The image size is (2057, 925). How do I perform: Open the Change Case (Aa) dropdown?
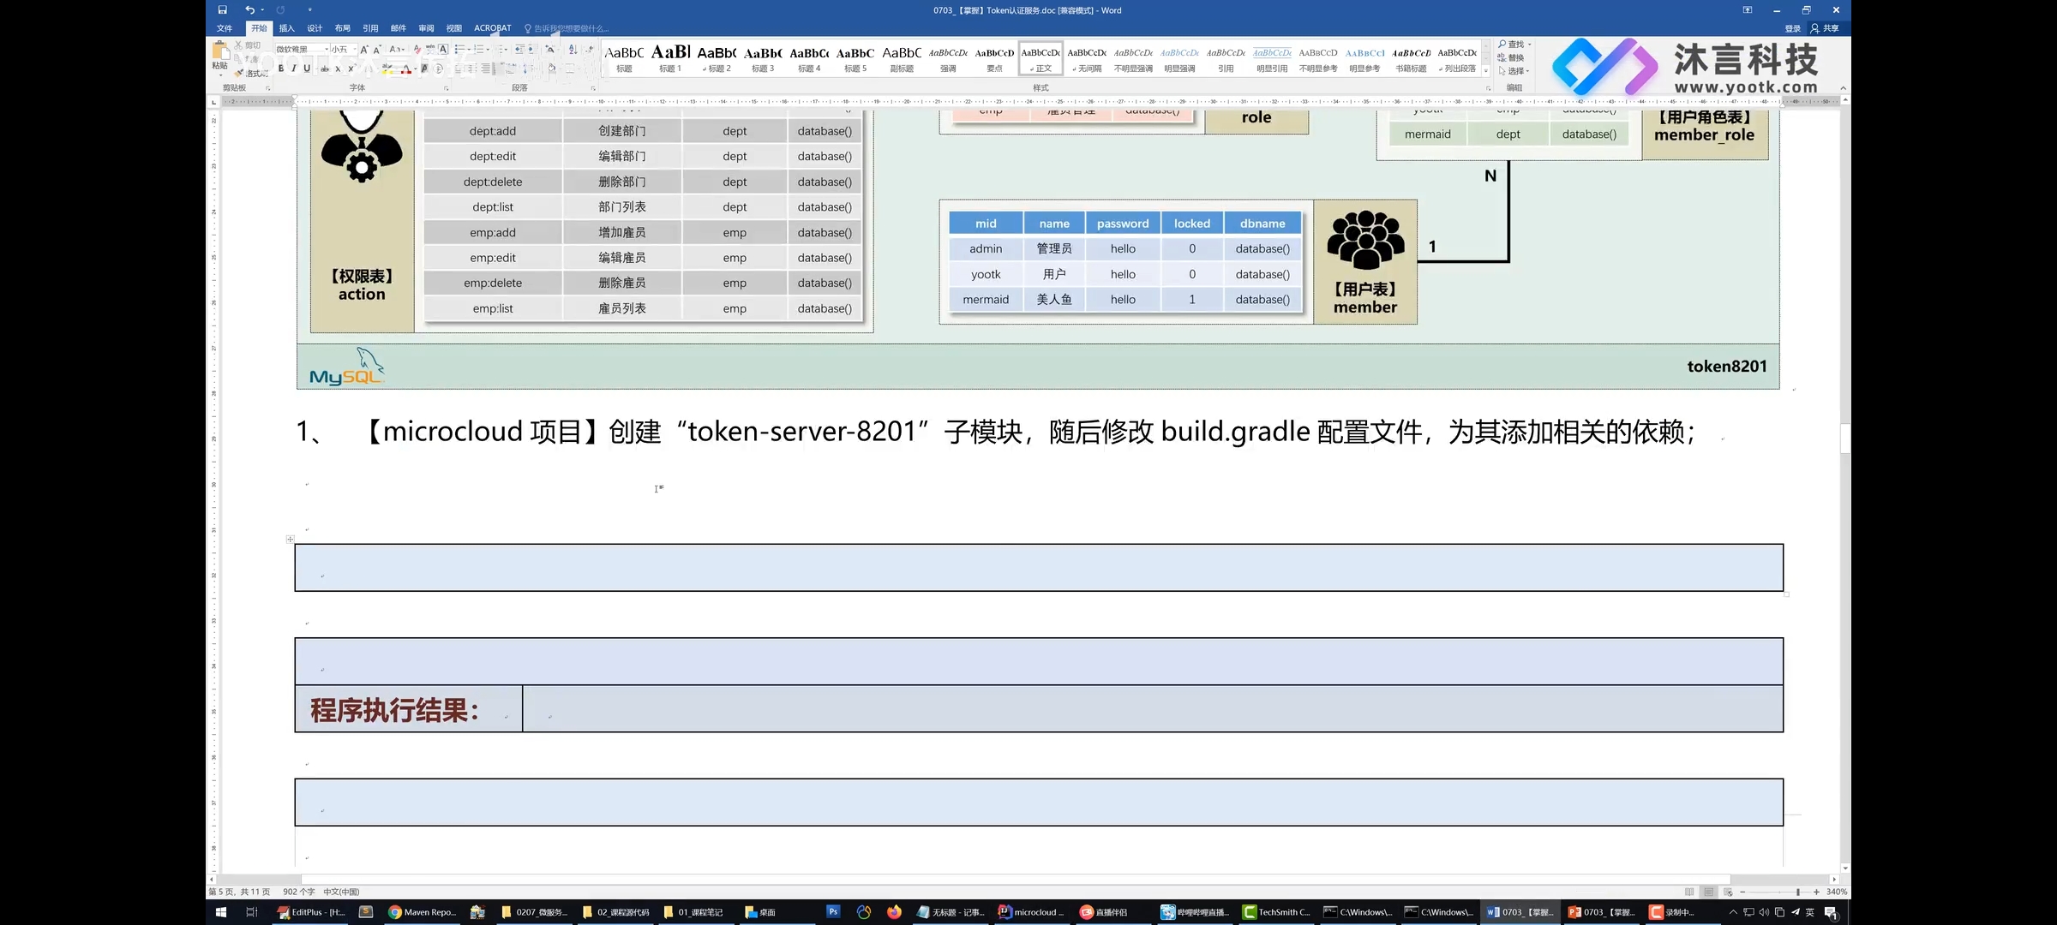point(396,50)
